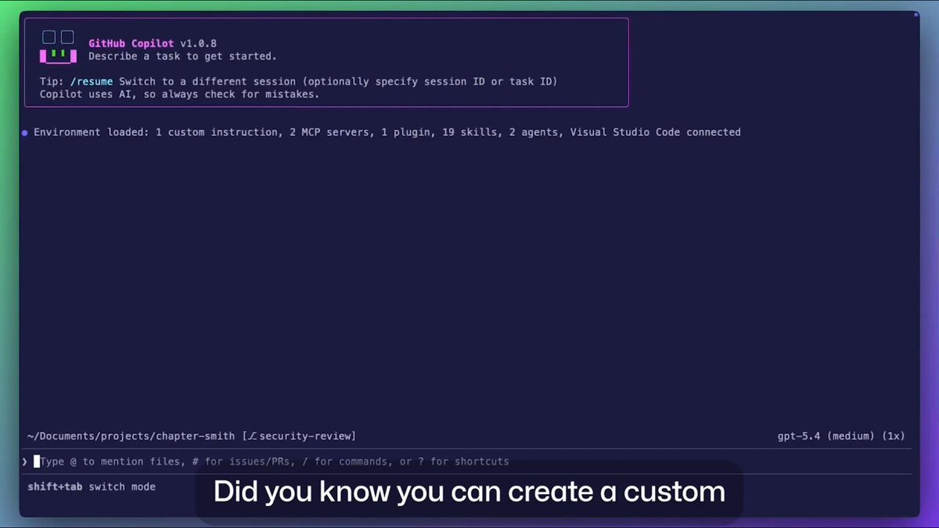
Task: Click the git branch icon before security-review
Action: pos(253,436)
